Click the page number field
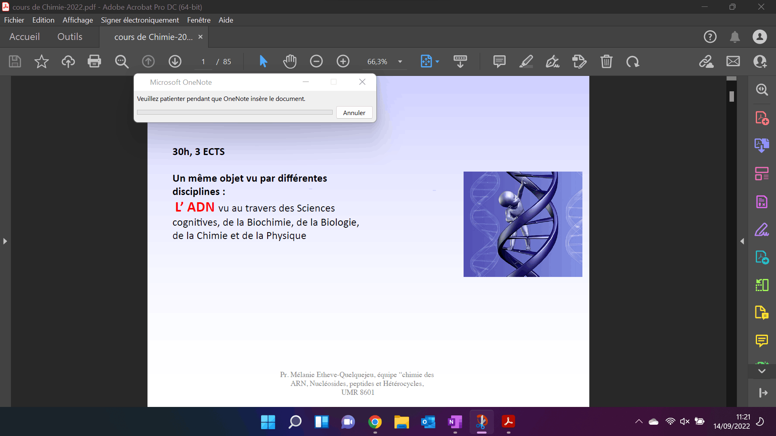 [x=203, y=62]
